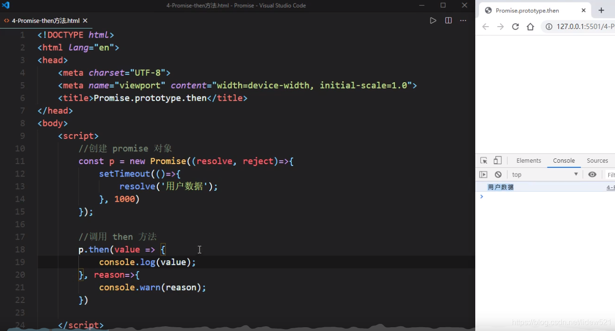Select the 4-Promise-then方法.html editor tab
615x331 pixels.
pos(46,20)
